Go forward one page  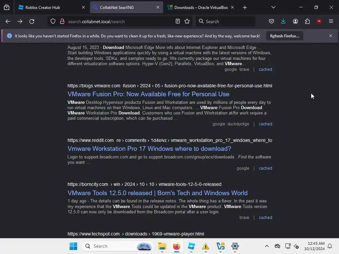[20, 21]
